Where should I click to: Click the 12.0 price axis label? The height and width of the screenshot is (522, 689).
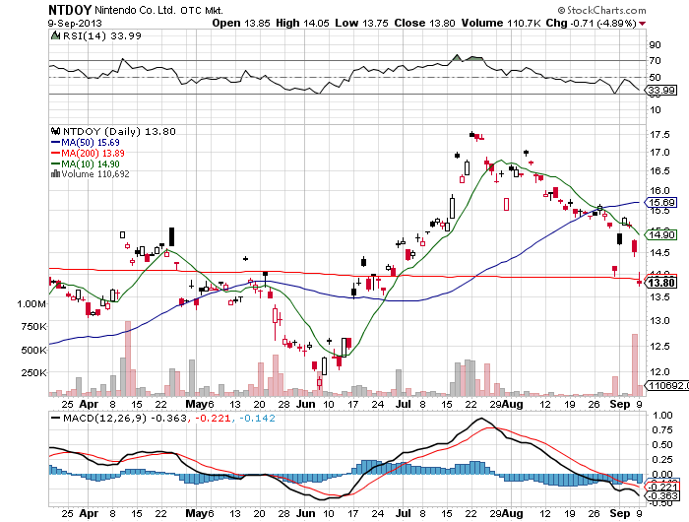[x=659, y=372]
